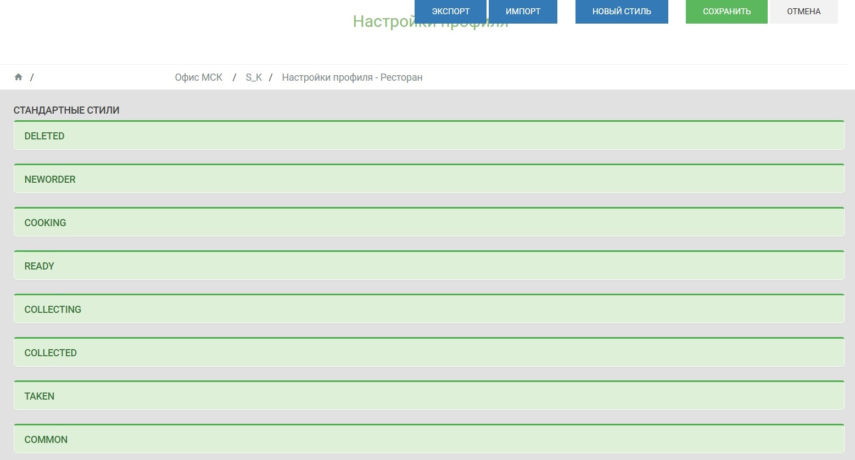Go to home via breadcrumb house icon
This screenshot has height=460, width=855.
[x=18, y=77]
